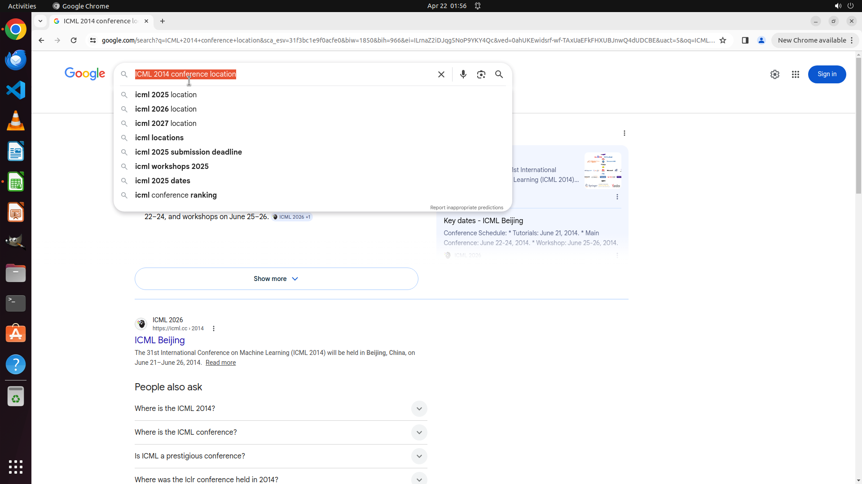Screen dimensions: 862x484
Task: Select 'icml 2025 location' suggestion
Action: tap(166, 95)
